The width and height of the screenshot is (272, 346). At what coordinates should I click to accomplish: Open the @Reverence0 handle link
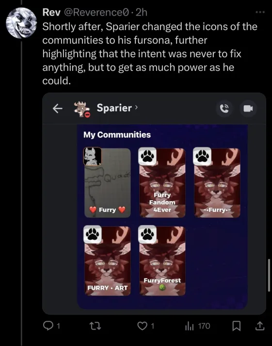96,12
